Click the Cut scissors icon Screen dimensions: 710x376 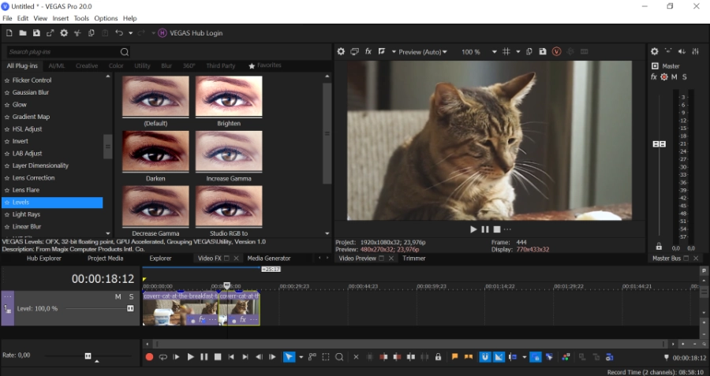(x=77, y=33)
